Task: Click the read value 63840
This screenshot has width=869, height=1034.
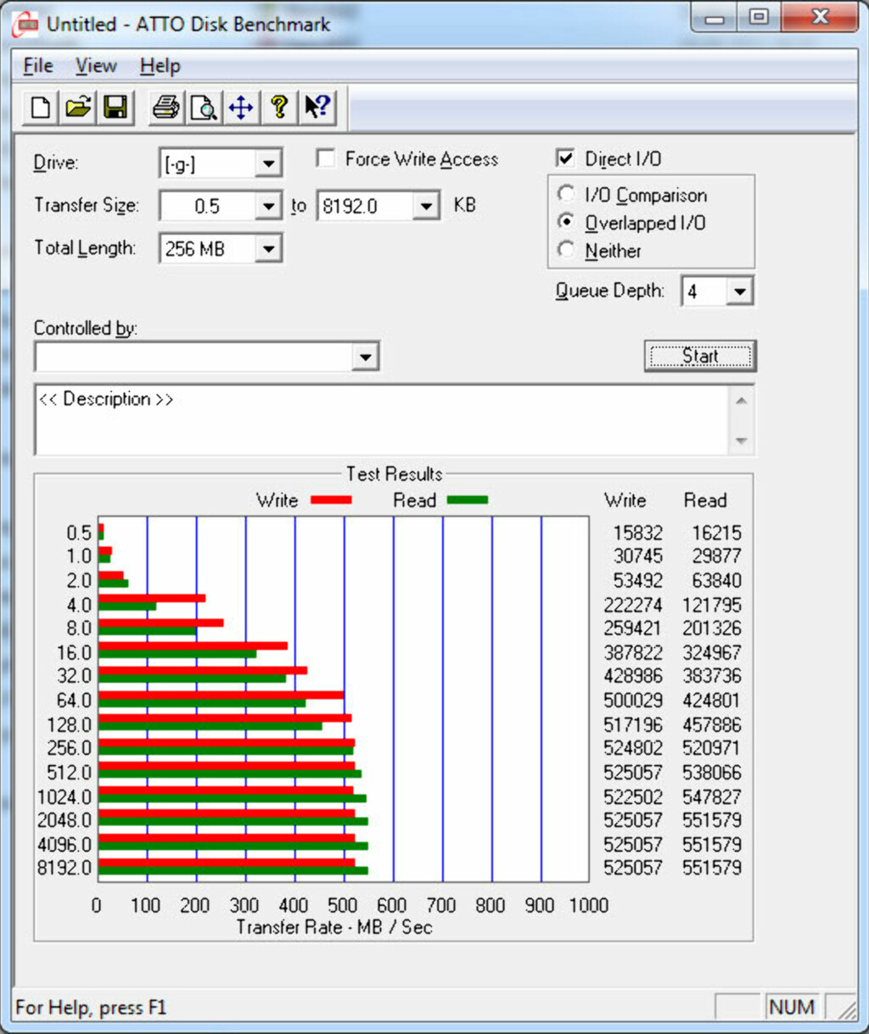Action: tap(716, 580)
